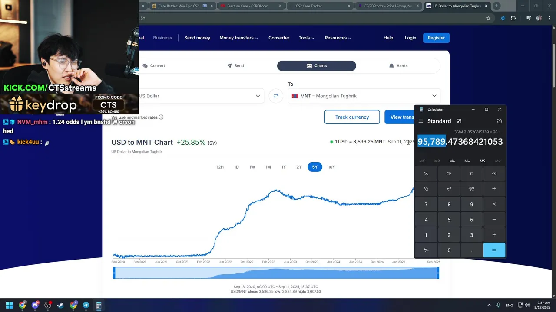556x312 pixels.
Task: Open the Calculator taskbar icon
Action: pos(99,305)
